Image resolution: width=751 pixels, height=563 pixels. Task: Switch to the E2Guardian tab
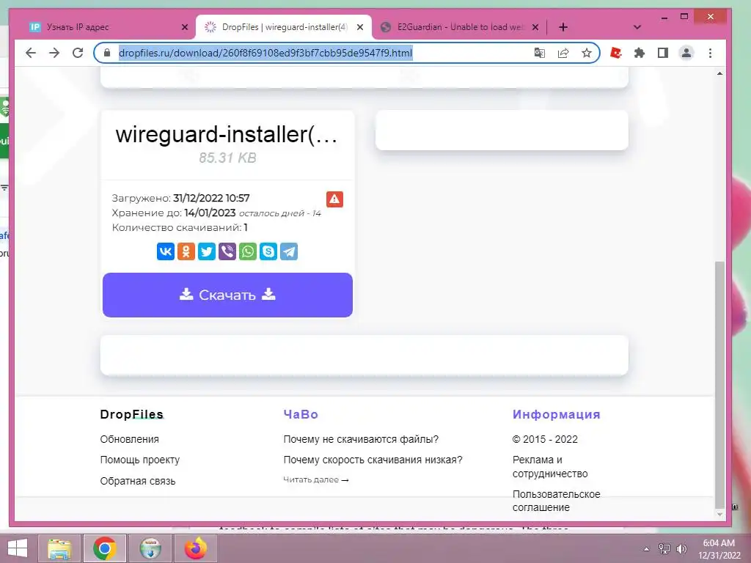(460, 27)
